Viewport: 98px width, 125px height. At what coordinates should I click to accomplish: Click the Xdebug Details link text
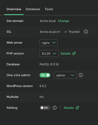point(69,108)
